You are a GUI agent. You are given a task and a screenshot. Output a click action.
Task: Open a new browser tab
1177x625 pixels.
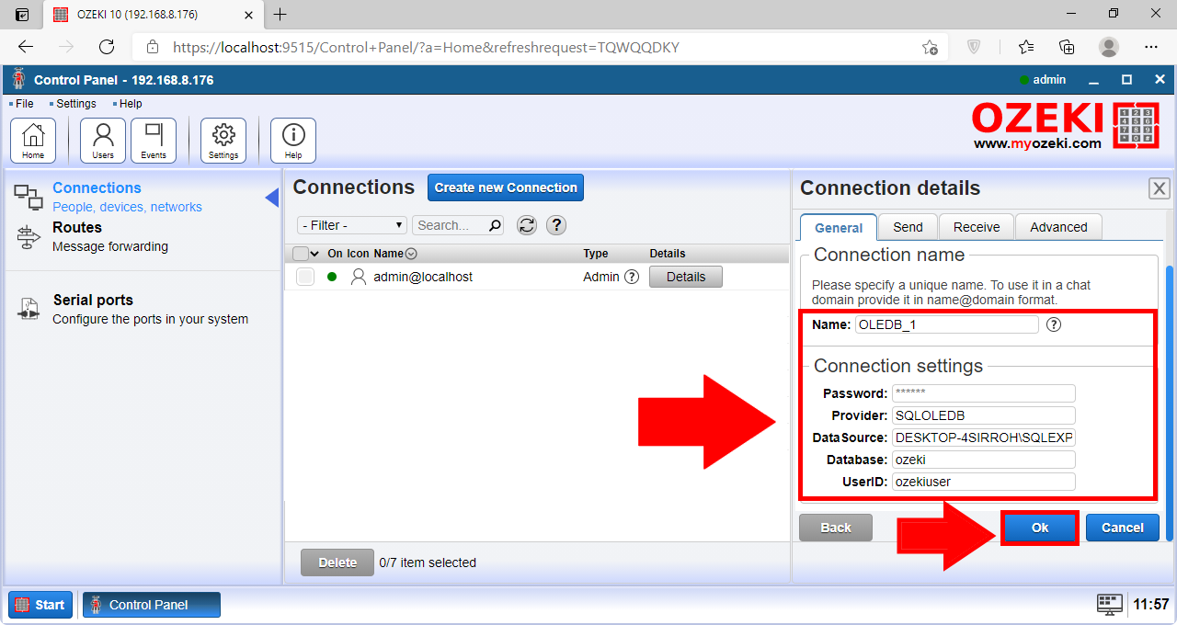coord(280,14)
